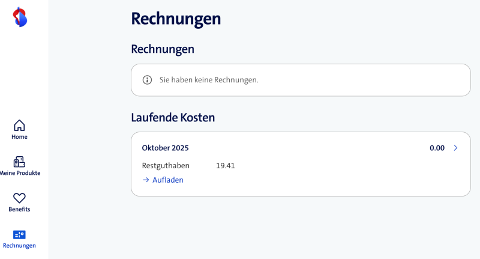Click the Rechnungen label in sidebar
Viewport: 480px width, 259px height.
tap(19, 246)
